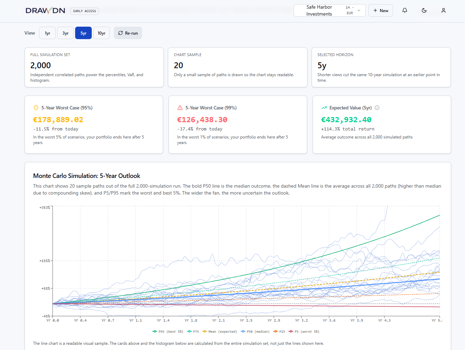Click the warning triangle on 99% Worst Case
This screenshot has height=350, width=465.
[x=180, y=108]
